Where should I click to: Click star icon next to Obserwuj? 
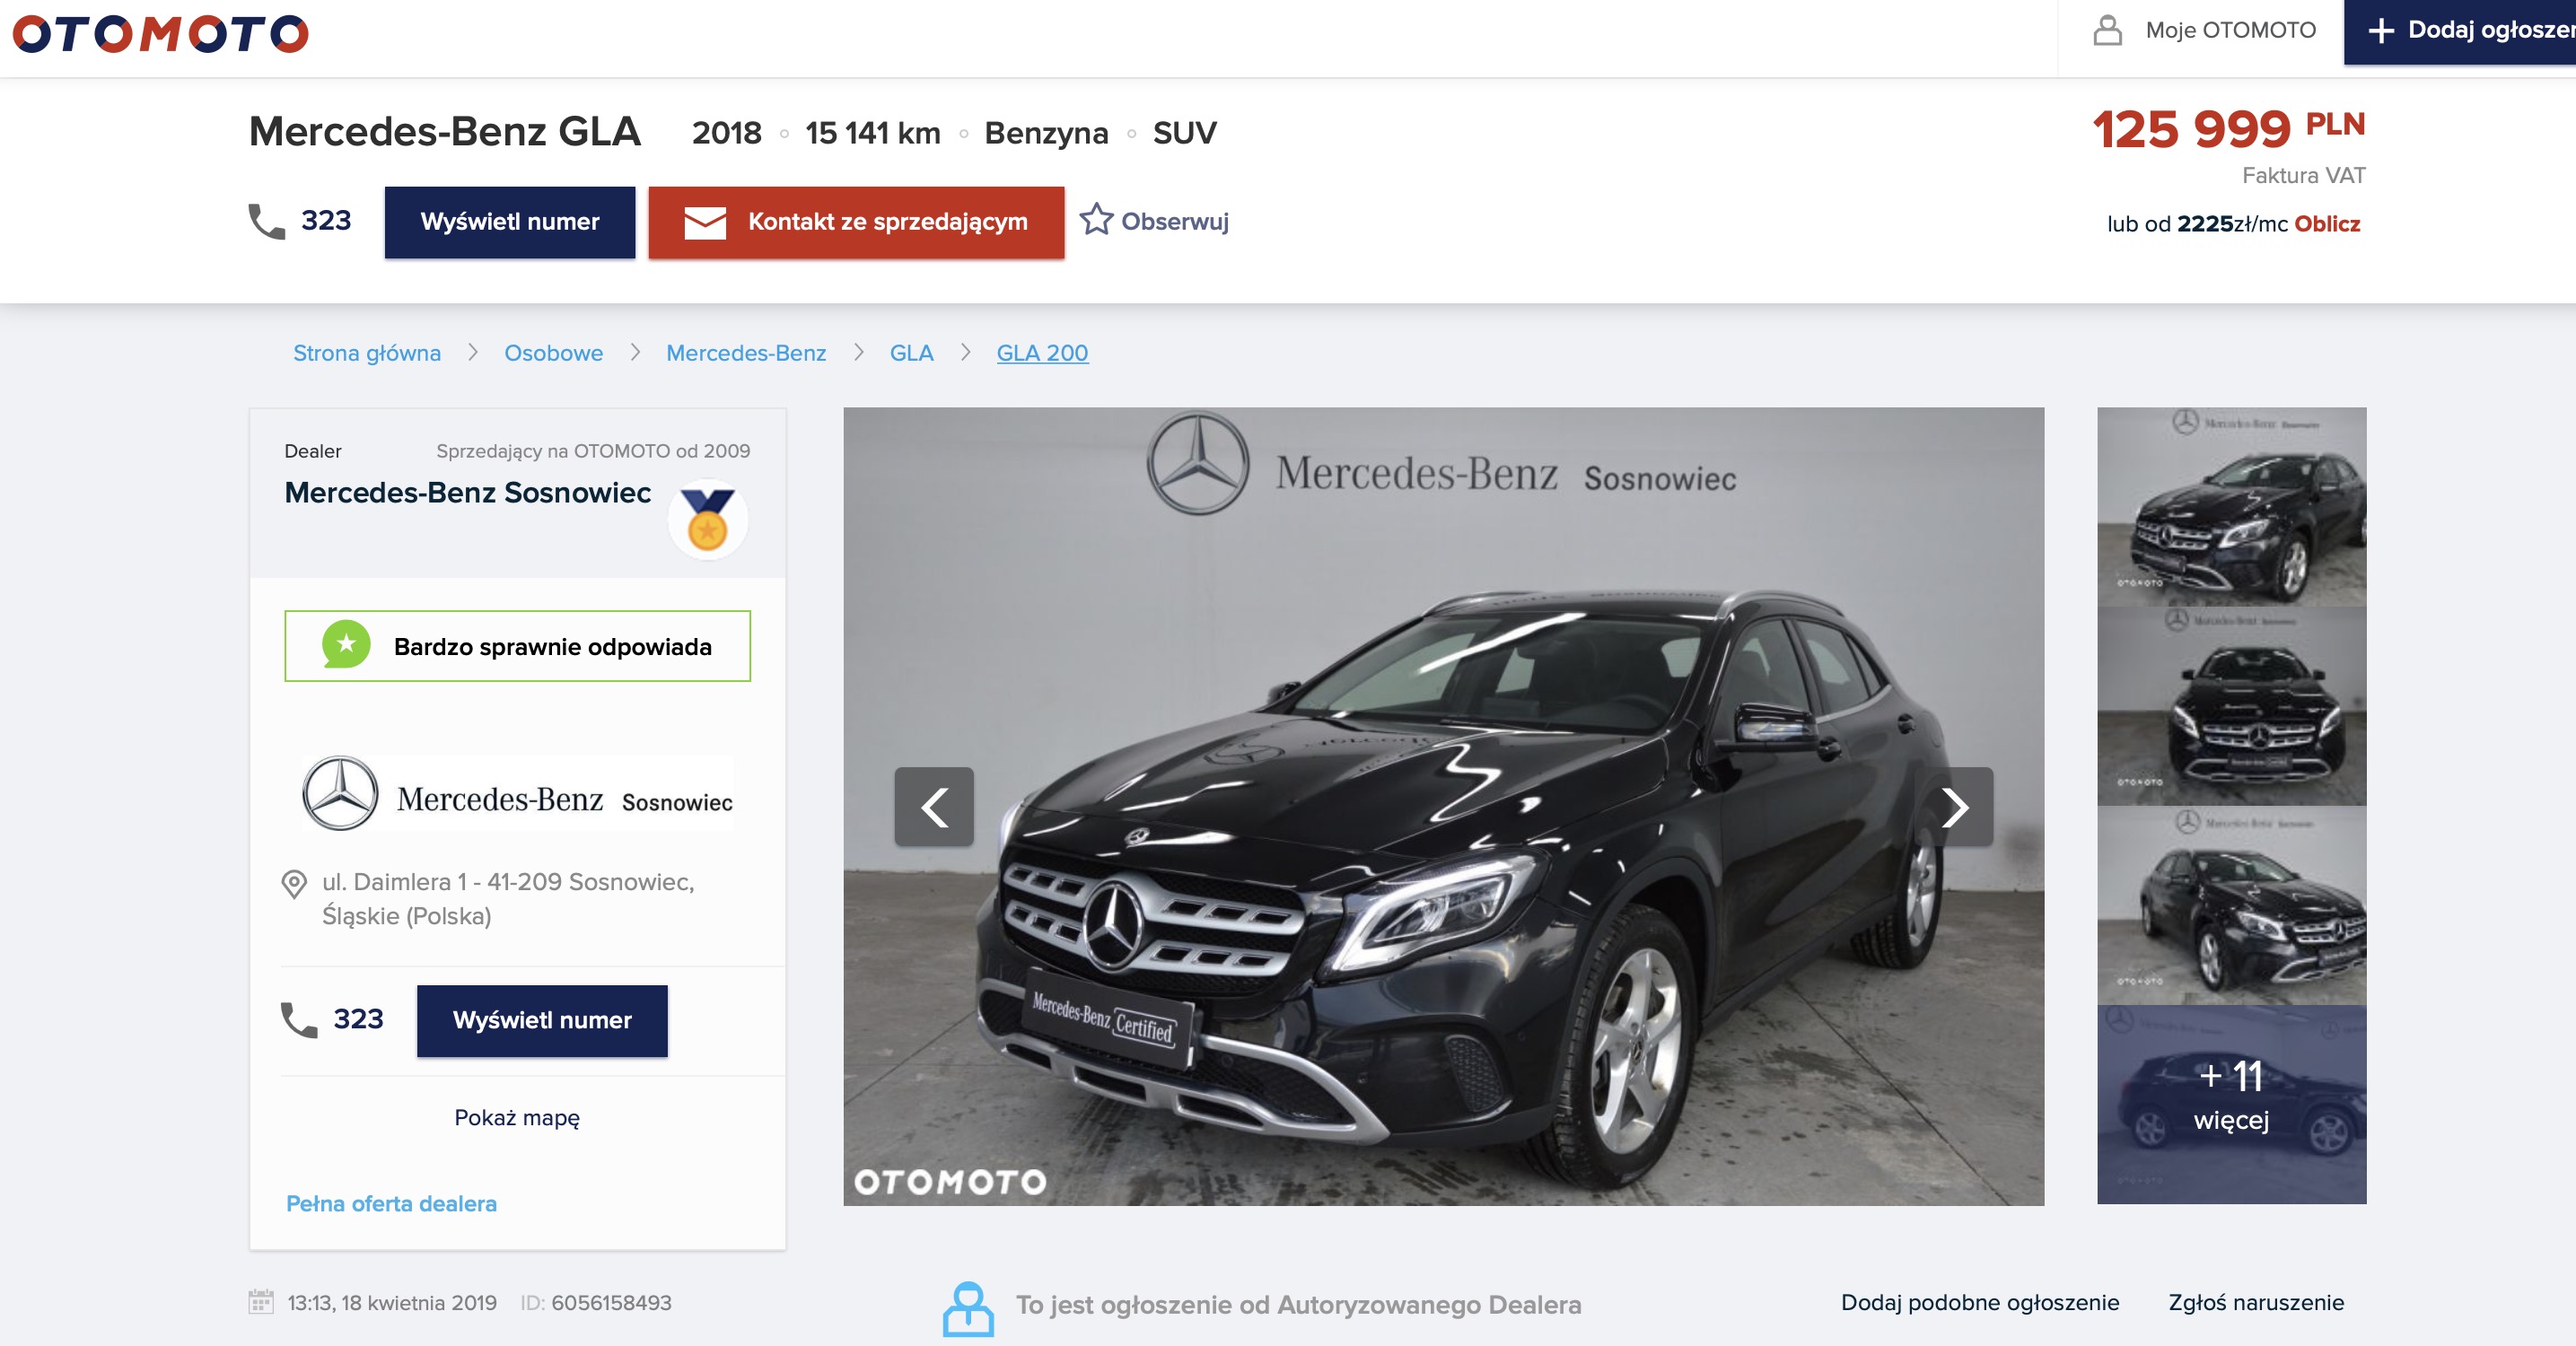tap(1097, 219)
